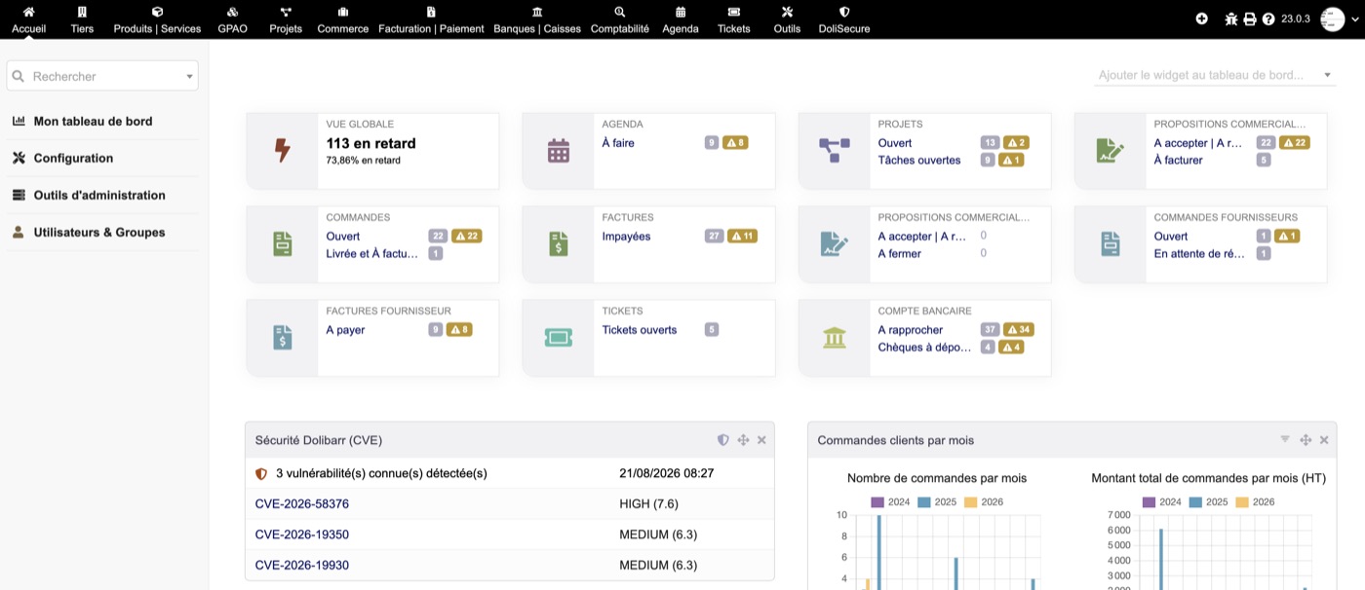1365x590 pixels.
Task: Click the Factures card invoice icon
Action: [x=558, y=243]
